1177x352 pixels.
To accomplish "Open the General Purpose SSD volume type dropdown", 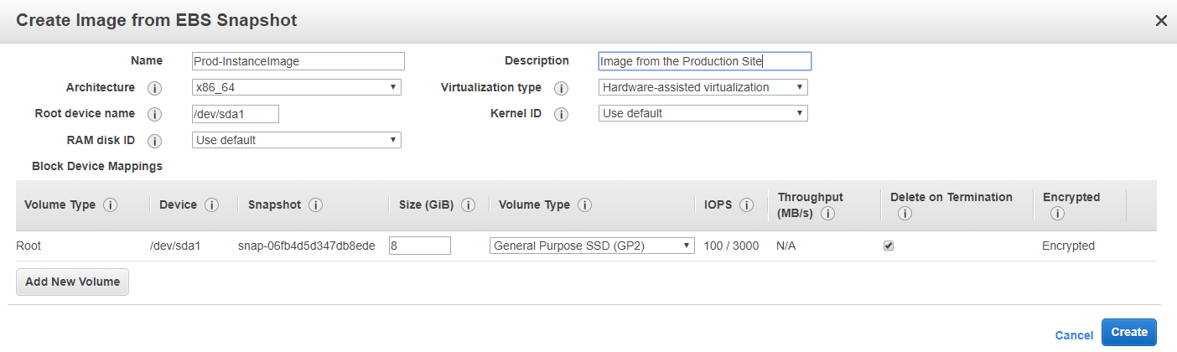I will click(x=591, y=246).
